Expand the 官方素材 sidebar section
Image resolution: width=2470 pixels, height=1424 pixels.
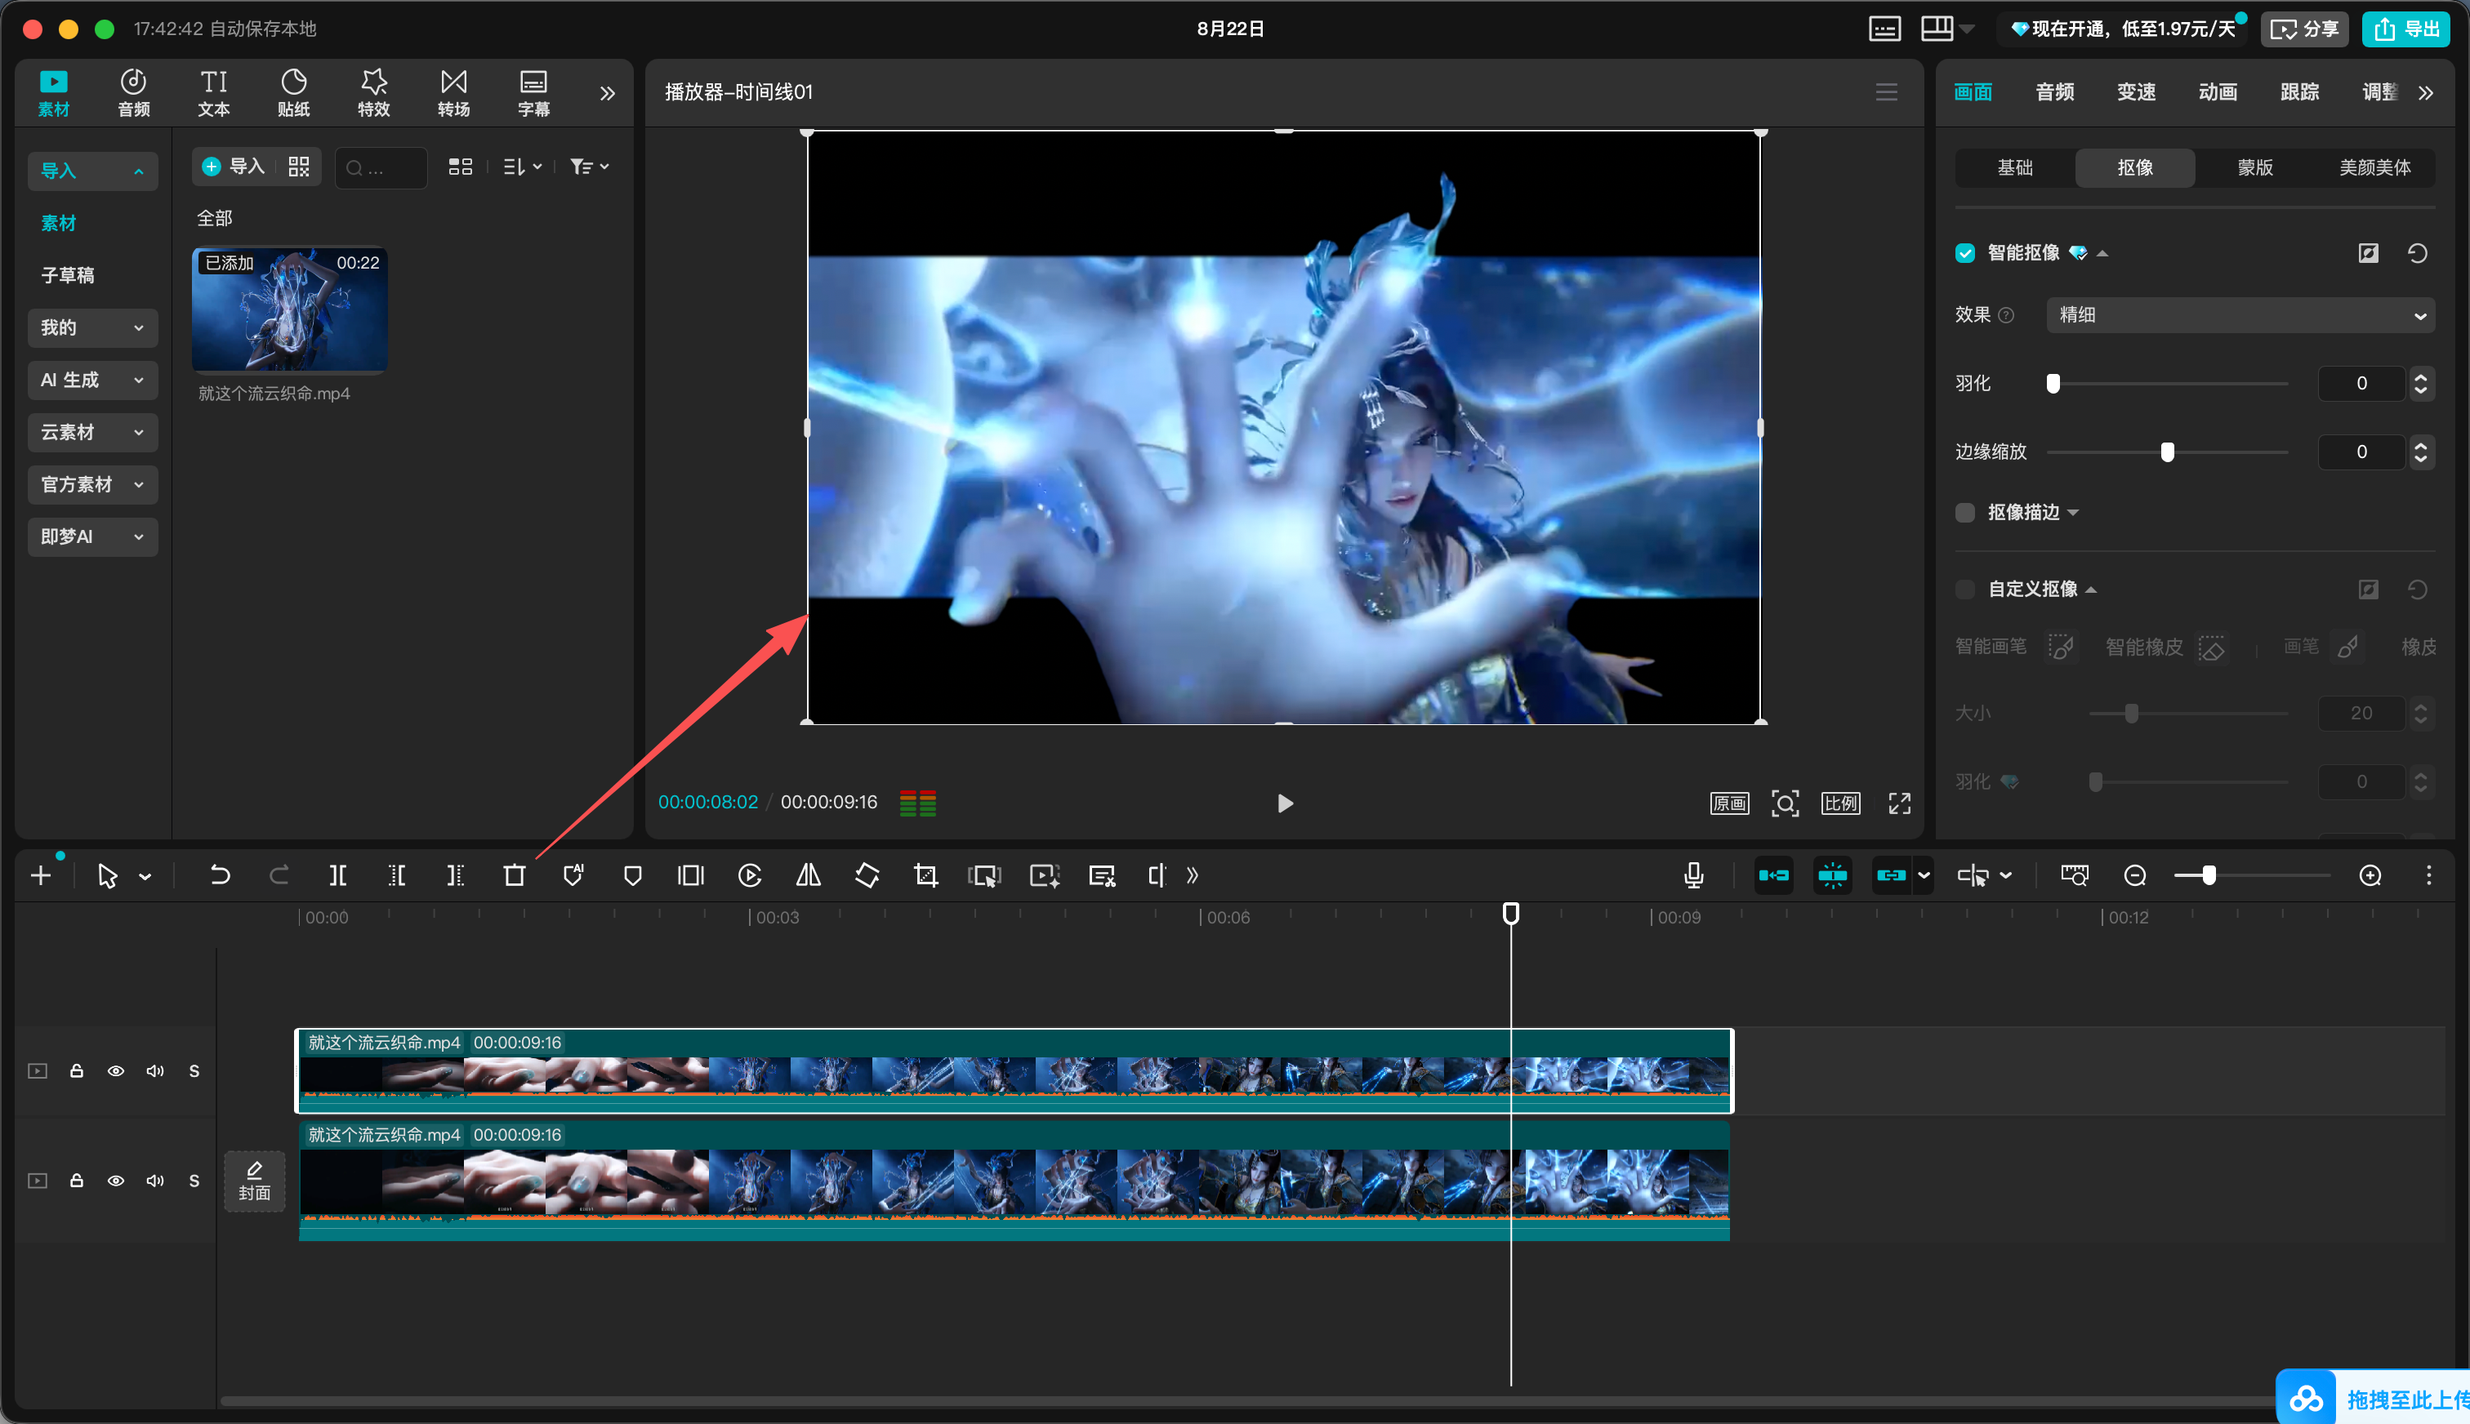tap(93, 484)
